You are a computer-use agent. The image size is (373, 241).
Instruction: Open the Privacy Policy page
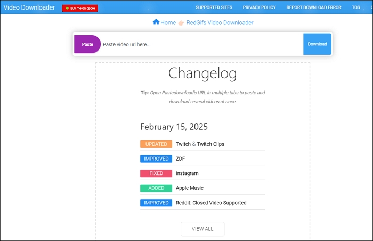260,7
